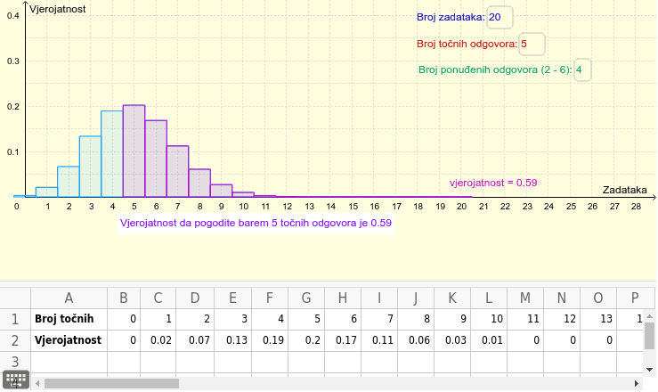Click the 'Vjerojatnost' y-axis label
This screenshot has width=658, height=392.
[58, 9]
